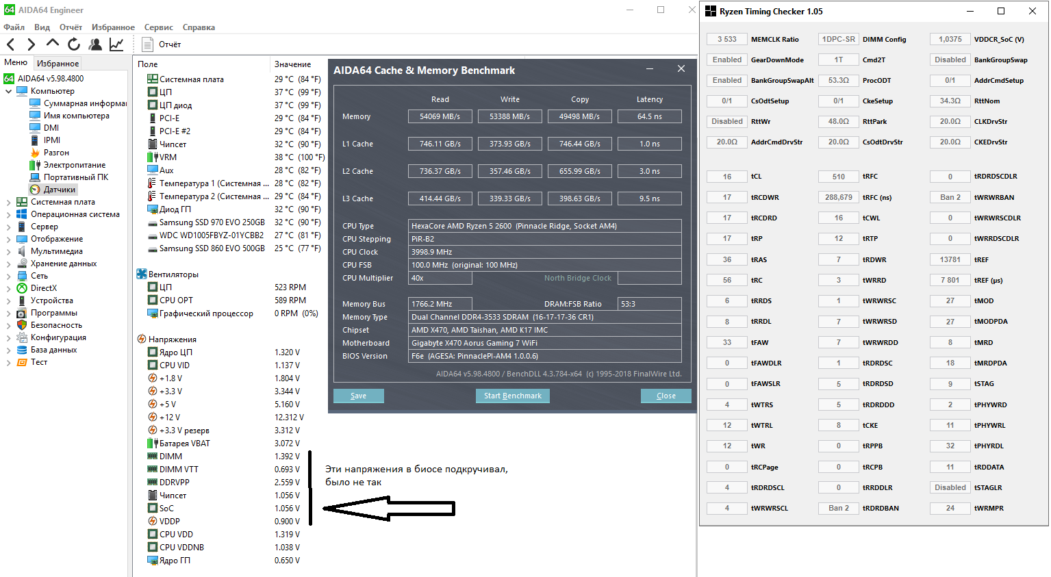Click the DirectX Xbox icon in the tree
1051x577 pixels.
pyautogui.click(x=22, y=288)
